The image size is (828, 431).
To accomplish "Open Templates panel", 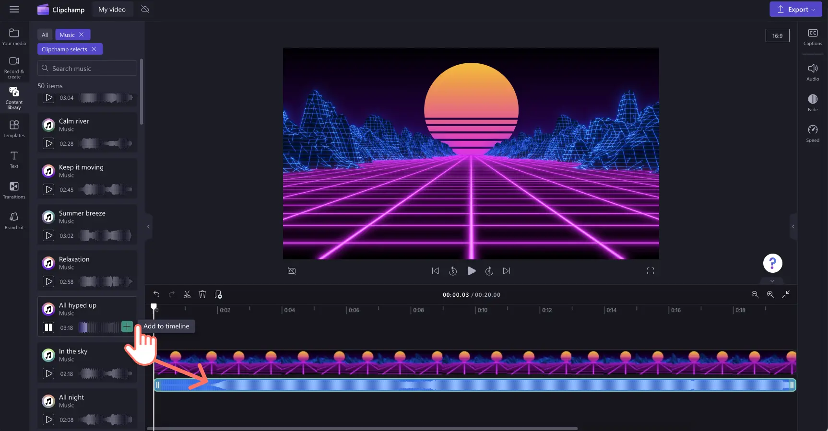I will pyautogui.click(x=14, y=129).
